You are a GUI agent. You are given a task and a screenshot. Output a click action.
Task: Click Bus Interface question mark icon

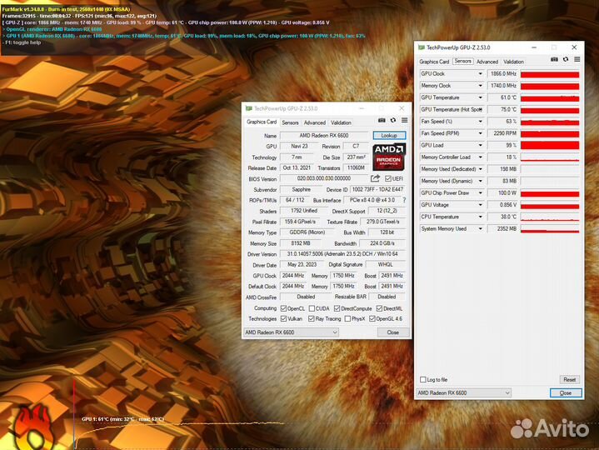point(404,200)
